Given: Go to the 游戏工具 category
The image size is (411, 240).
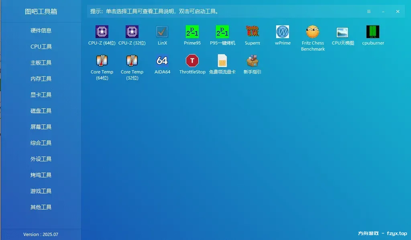Looking at the screenshot, I should tap(41, 191).
